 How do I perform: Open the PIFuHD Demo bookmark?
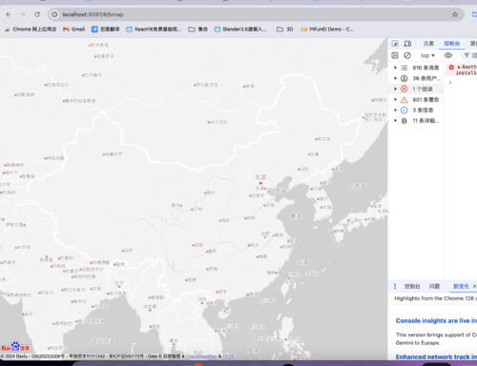327,30
